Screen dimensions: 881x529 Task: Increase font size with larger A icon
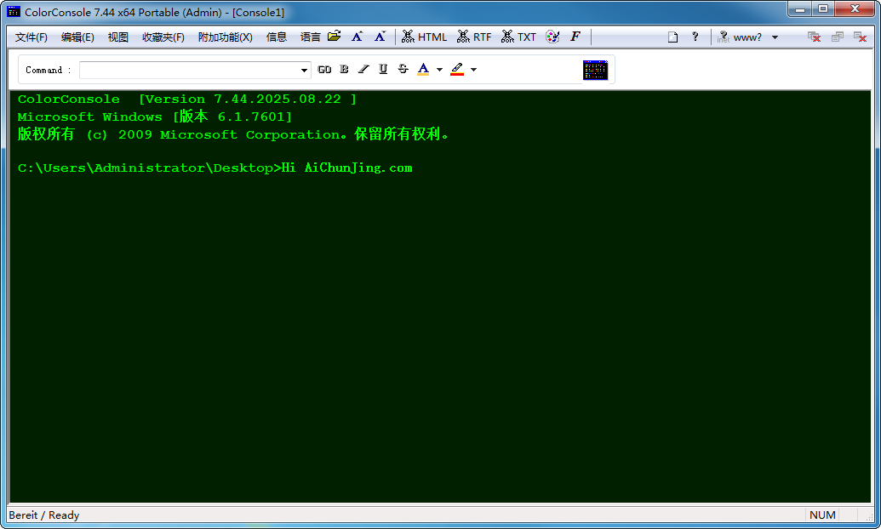(357, 37)
